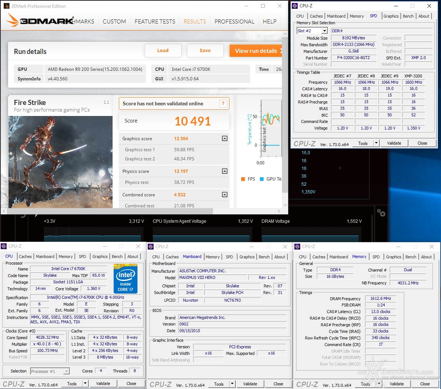Click Validate in the Mainboard window
Viewport: 441px width, 389px height.
coord(250,384)
